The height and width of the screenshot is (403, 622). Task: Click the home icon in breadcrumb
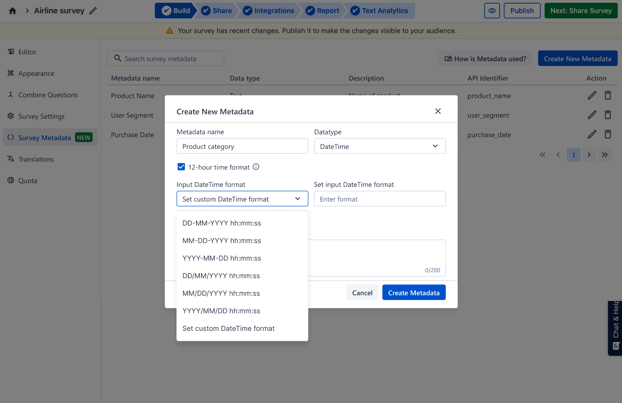(x=12, y=11)
